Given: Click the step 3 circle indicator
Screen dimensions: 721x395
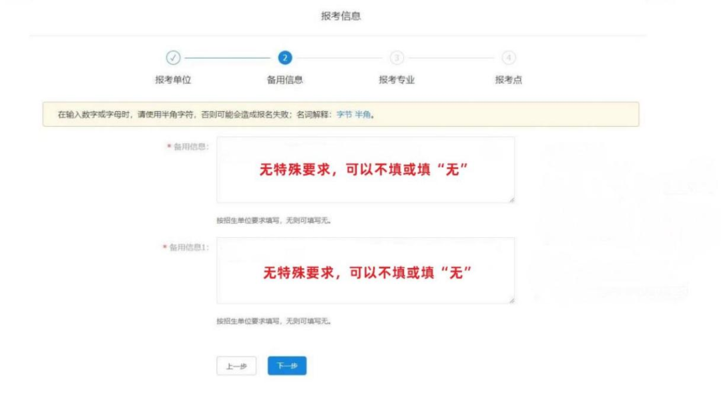Looking at the screenshot, I should (x=397, y=58).
